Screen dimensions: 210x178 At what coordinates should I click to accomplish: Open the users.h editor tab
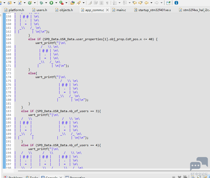tap(41, 10)
